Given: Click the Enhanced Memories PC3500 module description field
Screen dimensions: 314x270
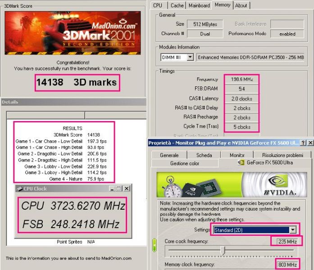Looking at the screenshot, I should (251, 58).
